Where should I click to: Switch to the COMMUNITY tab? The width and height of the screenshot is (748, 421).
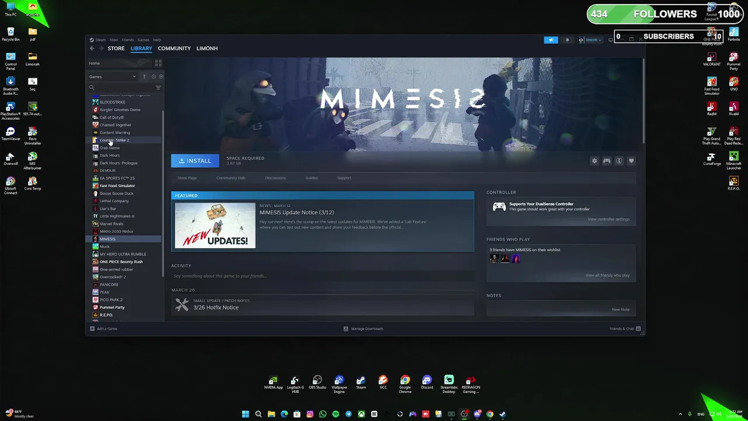coord(174,49)
